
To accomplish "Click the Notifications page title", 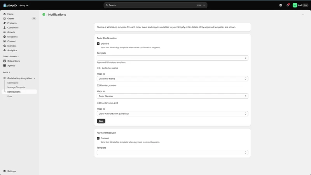I will [x=57, y=14].
